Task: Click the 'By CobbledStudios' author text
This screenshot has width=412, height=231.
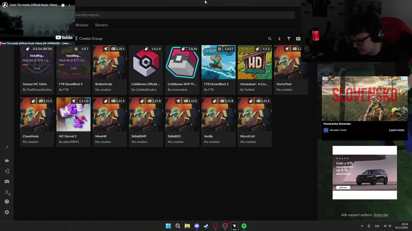Action: point(144,90)
